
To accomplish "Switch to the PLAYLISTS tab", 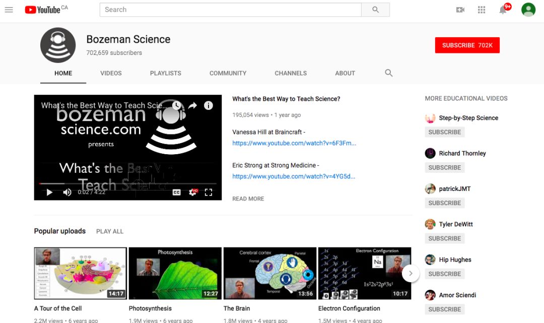I will 166,73.
